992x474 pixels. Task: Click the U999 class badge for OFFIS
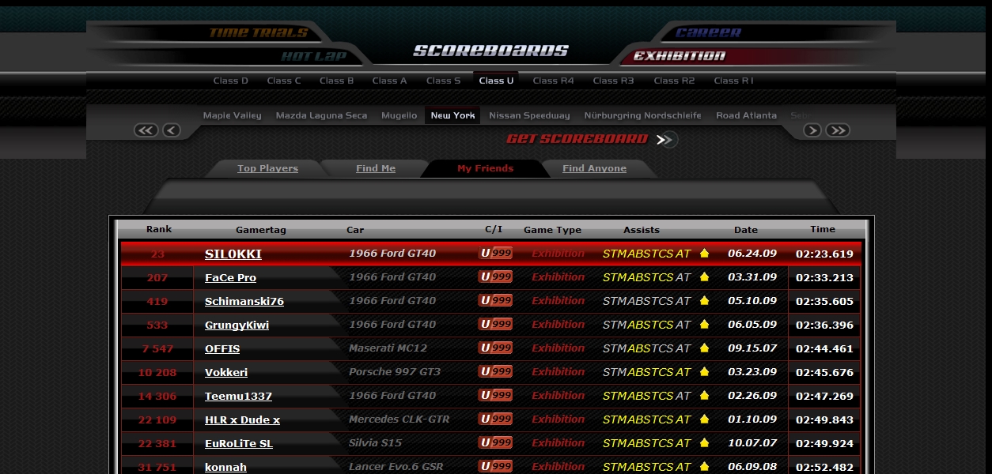pos(495,348)
